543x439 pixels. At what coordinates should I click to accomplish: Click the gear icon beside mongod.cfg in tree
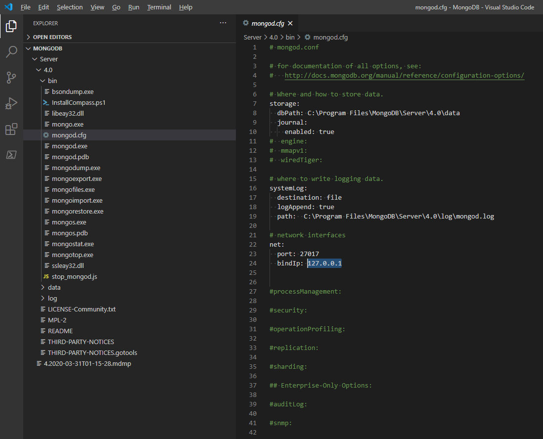(x=46, y=135)
